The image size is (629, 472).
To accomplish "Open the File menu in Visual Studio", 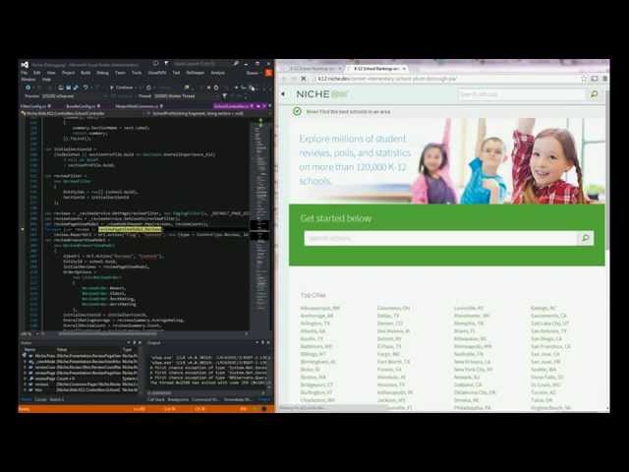I will coord(25,73).
